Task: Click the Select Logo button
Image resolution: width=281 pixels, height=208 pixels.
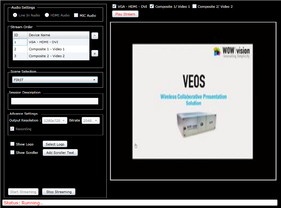Action: (x=55, y=144)
